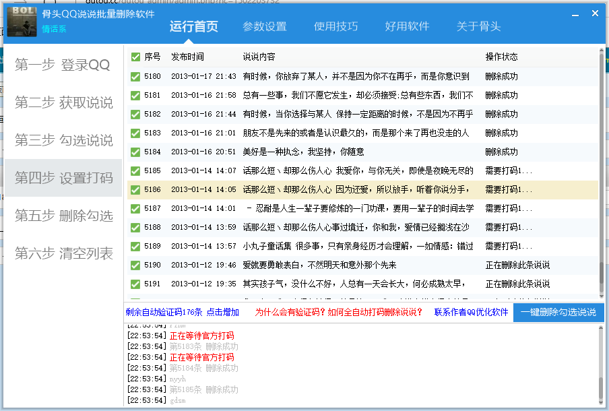Image resolution: width=609 pixels, height=411 pixels.
Task: Click the 需要打码 status in row 5186
Action: pos(509,189)
